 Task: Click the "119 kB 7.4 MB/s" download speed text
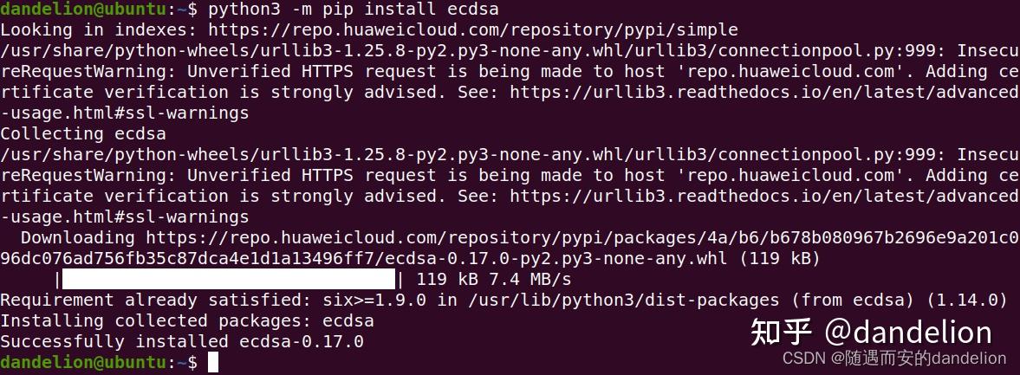494,279
